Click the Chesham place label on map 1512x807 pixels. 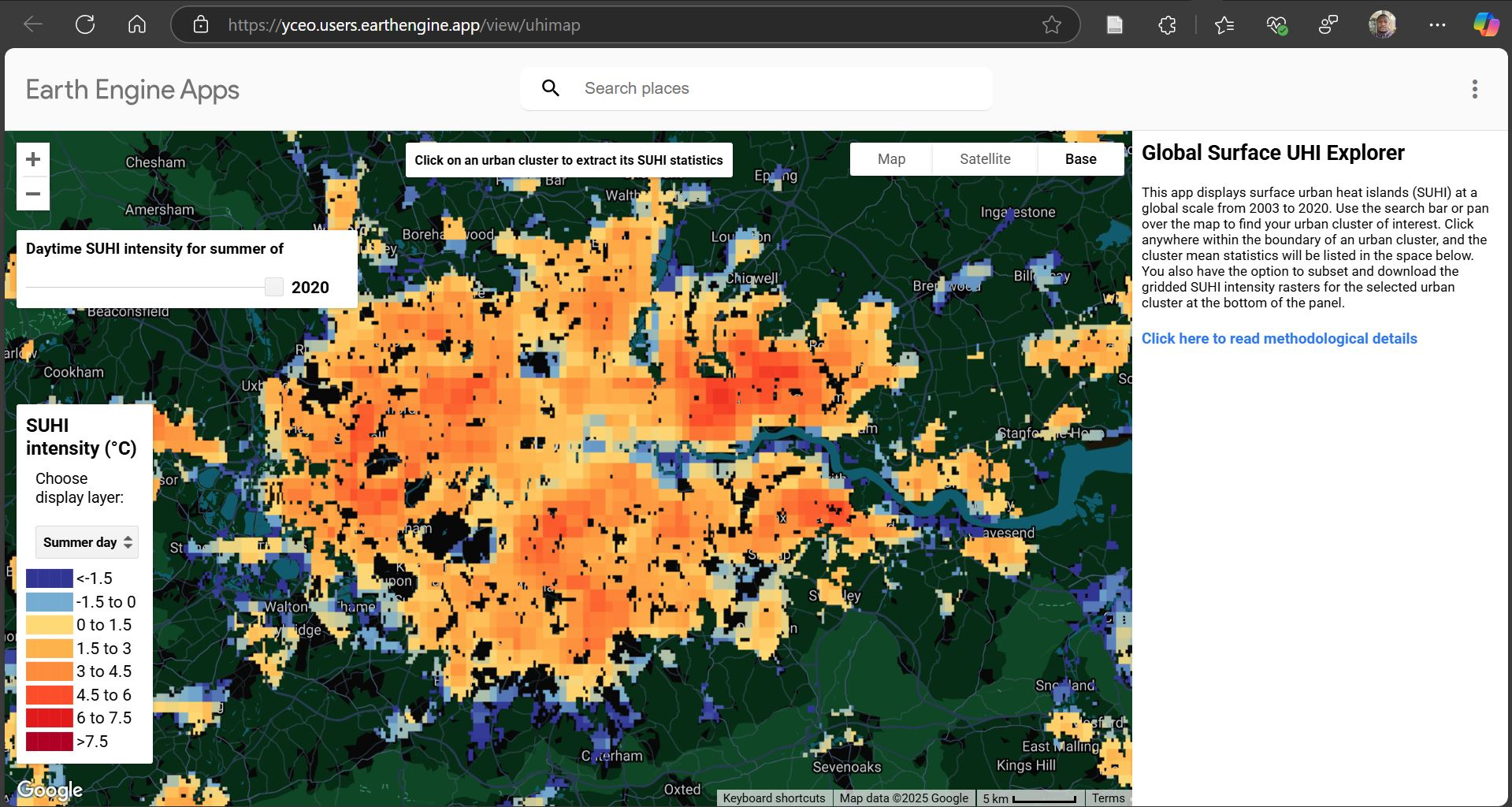[155, 162]
